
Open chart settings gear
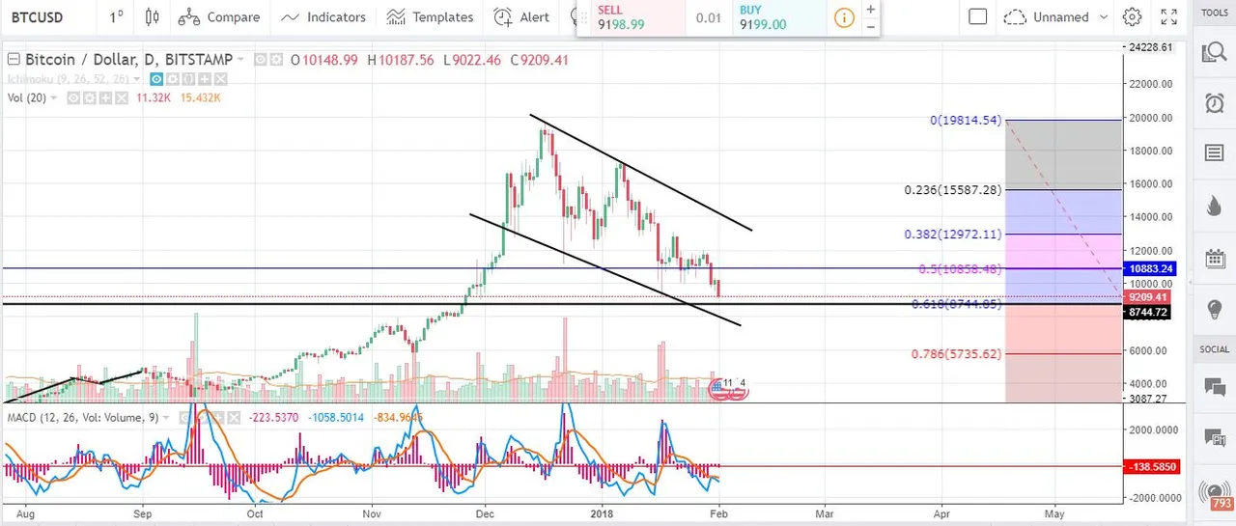[1133, 16]
